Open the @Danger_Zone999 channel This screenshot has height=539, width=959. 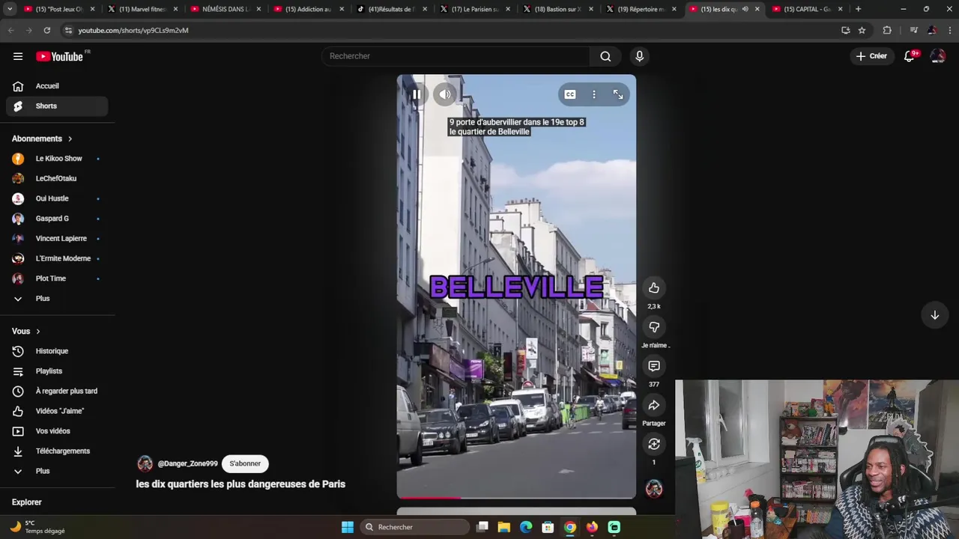[x=187, y=463]
